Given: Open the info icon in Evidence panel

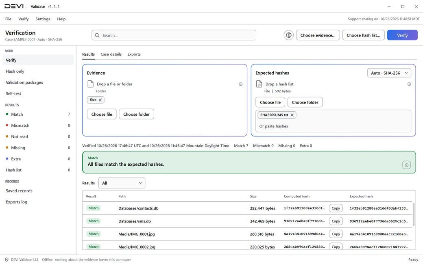Looking at the screenshot, I should [241, 84].
